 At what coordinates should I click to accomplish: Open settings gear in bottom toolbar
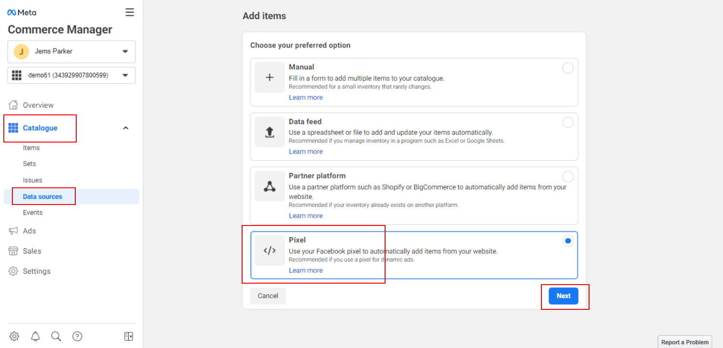[14, 337]
